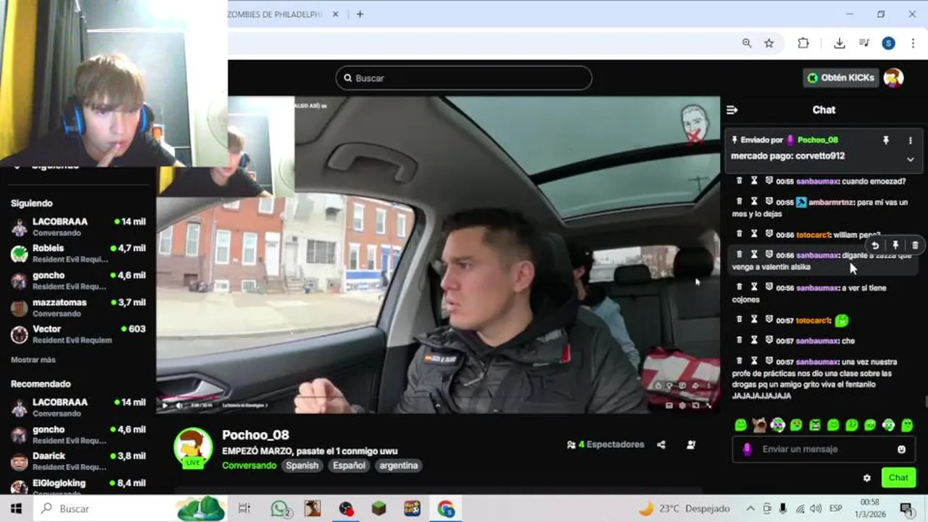The height and width of the screenshot is (522, 928).
Task: Play the embedded video via play button
Action: 165,405
